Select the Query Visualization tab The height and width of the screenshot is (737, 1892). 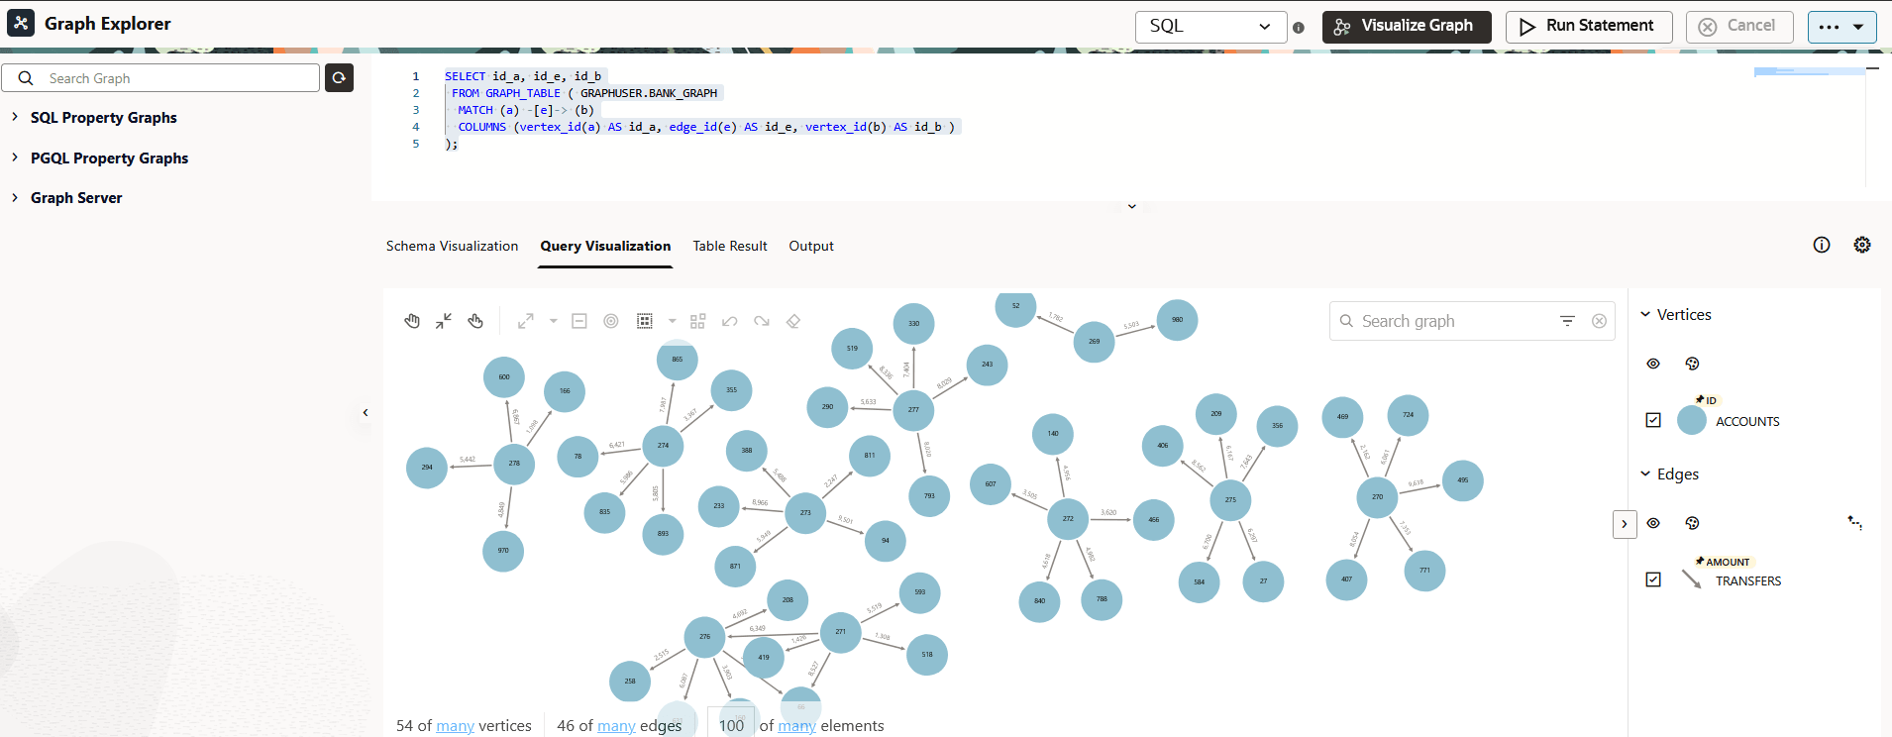605,246
